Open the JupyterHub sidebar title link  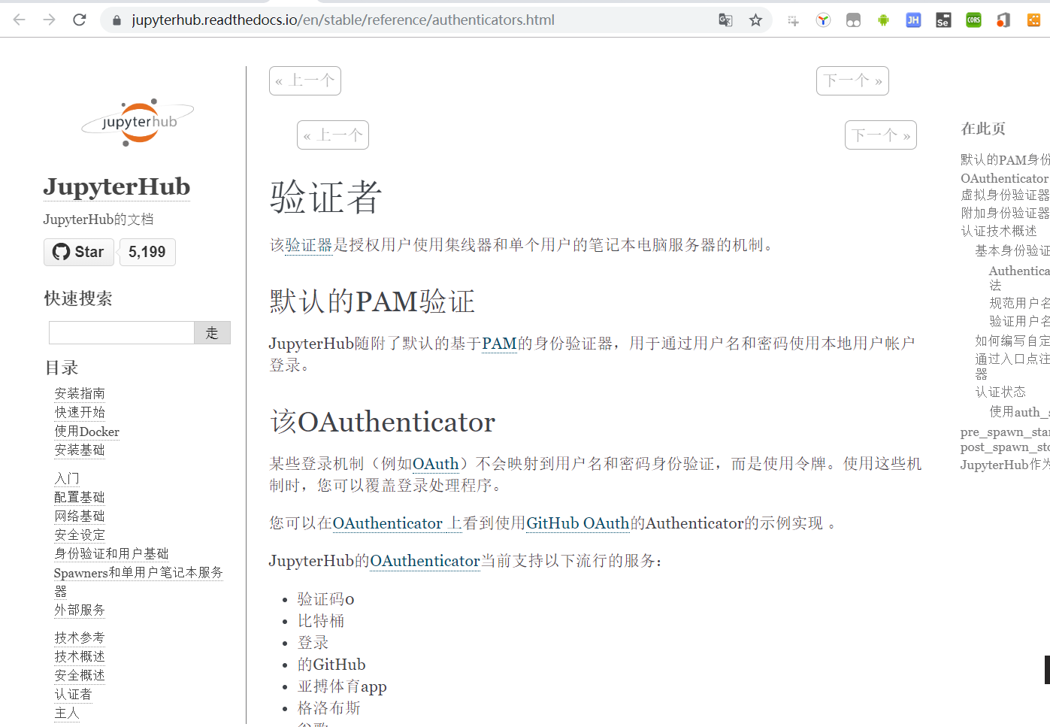pos(116,186)
